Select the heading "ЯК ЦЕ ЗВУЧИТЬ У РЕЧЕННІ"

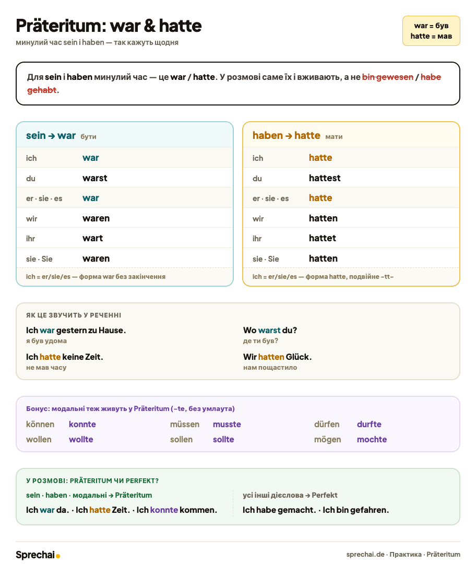pyautogui.click(x=74, y=315)
